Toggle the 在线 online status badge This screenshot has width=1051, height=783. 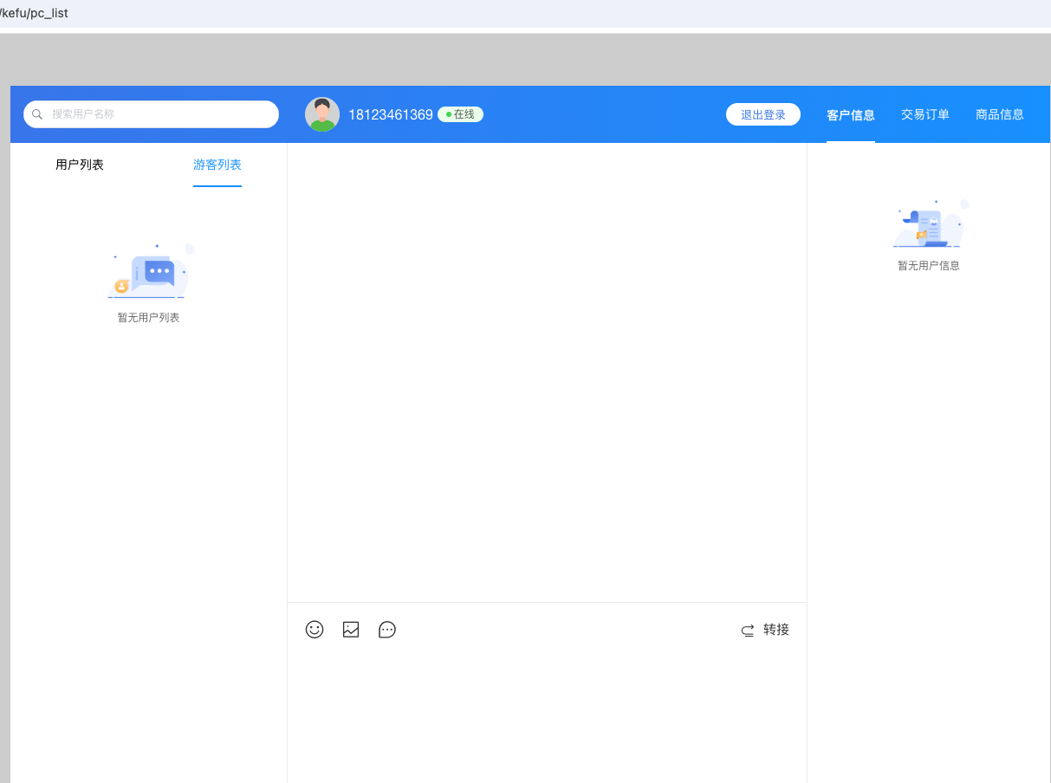tap(460, 114)
